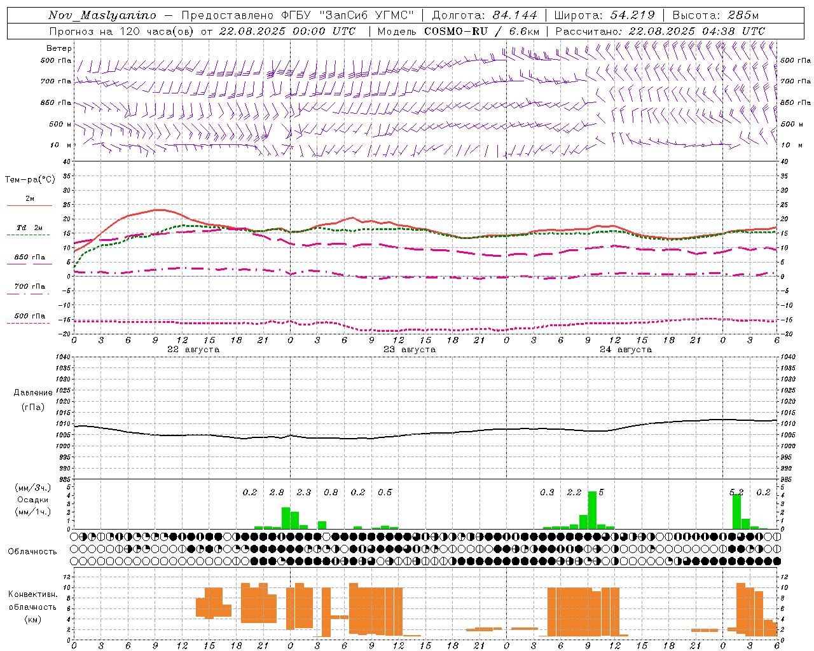Click the longitude value 84.144

pos(514,15)
